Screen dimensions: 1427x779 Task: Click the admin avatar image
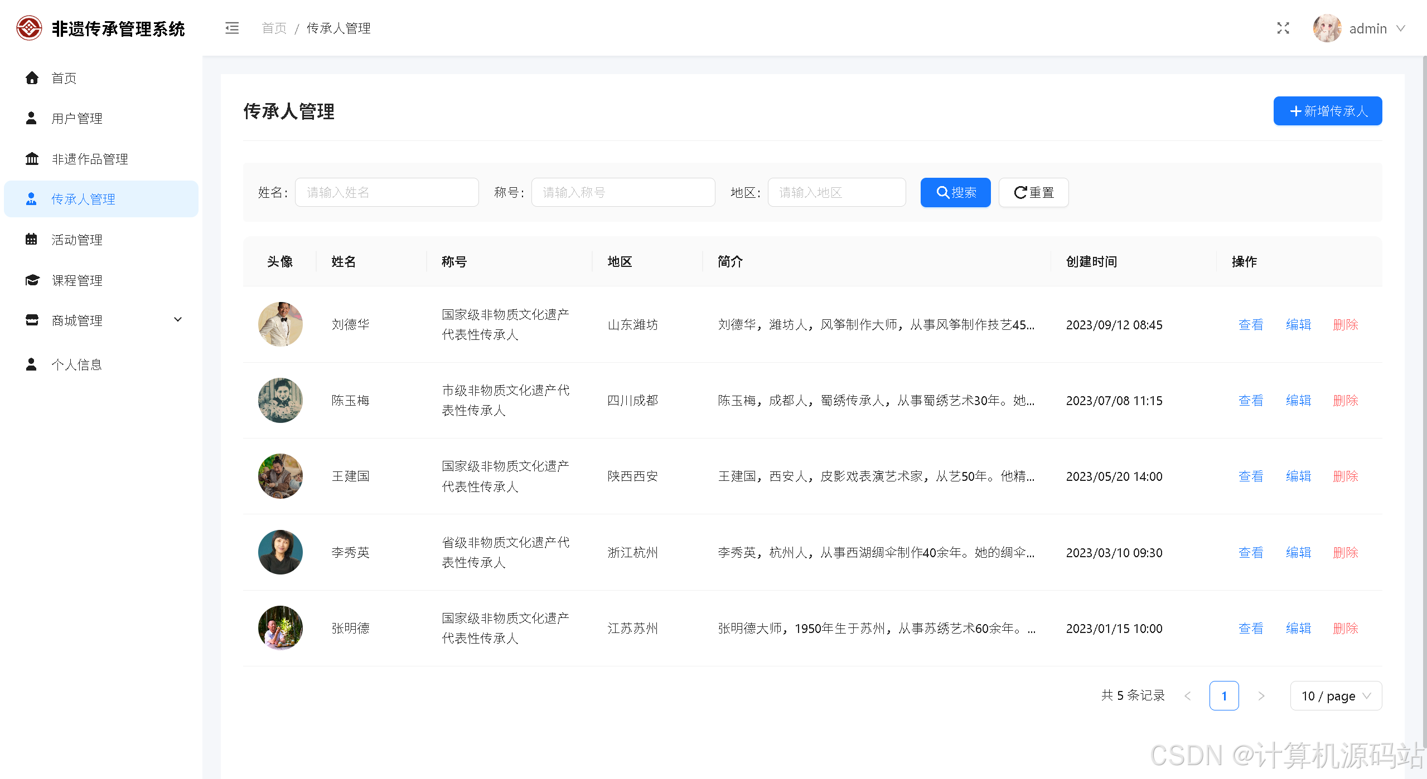point(1327,28)
